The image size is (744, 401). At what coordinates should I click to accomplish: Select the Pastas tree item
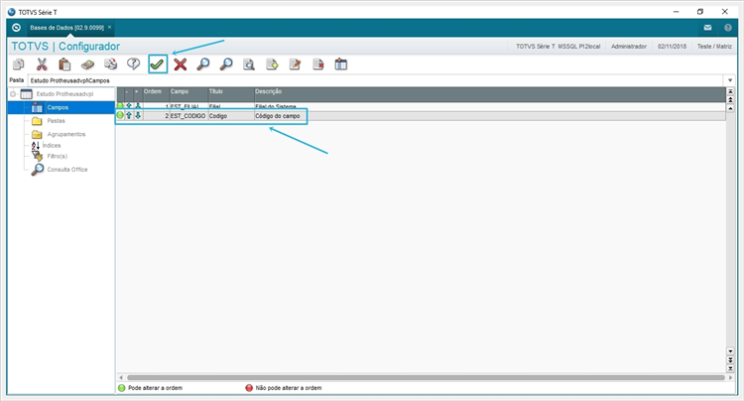(x=56, y=121)
